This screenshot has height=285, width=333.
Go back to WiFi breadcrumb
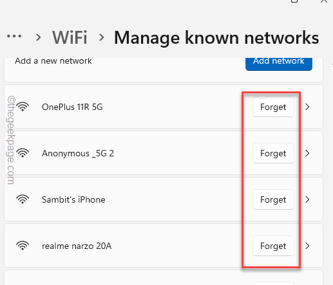(70, 37)
